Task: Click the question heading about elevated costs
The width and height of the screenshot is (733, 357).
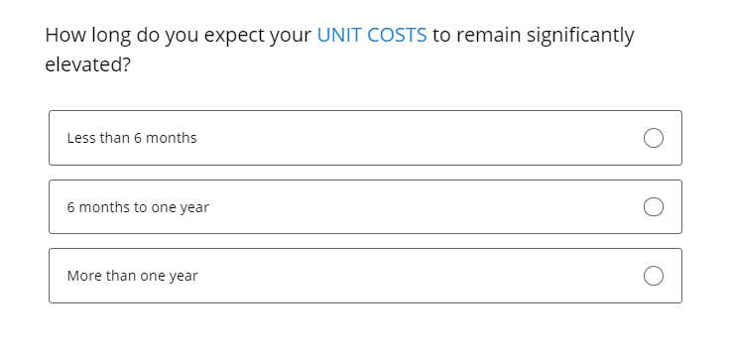Action: pos(339,50)
